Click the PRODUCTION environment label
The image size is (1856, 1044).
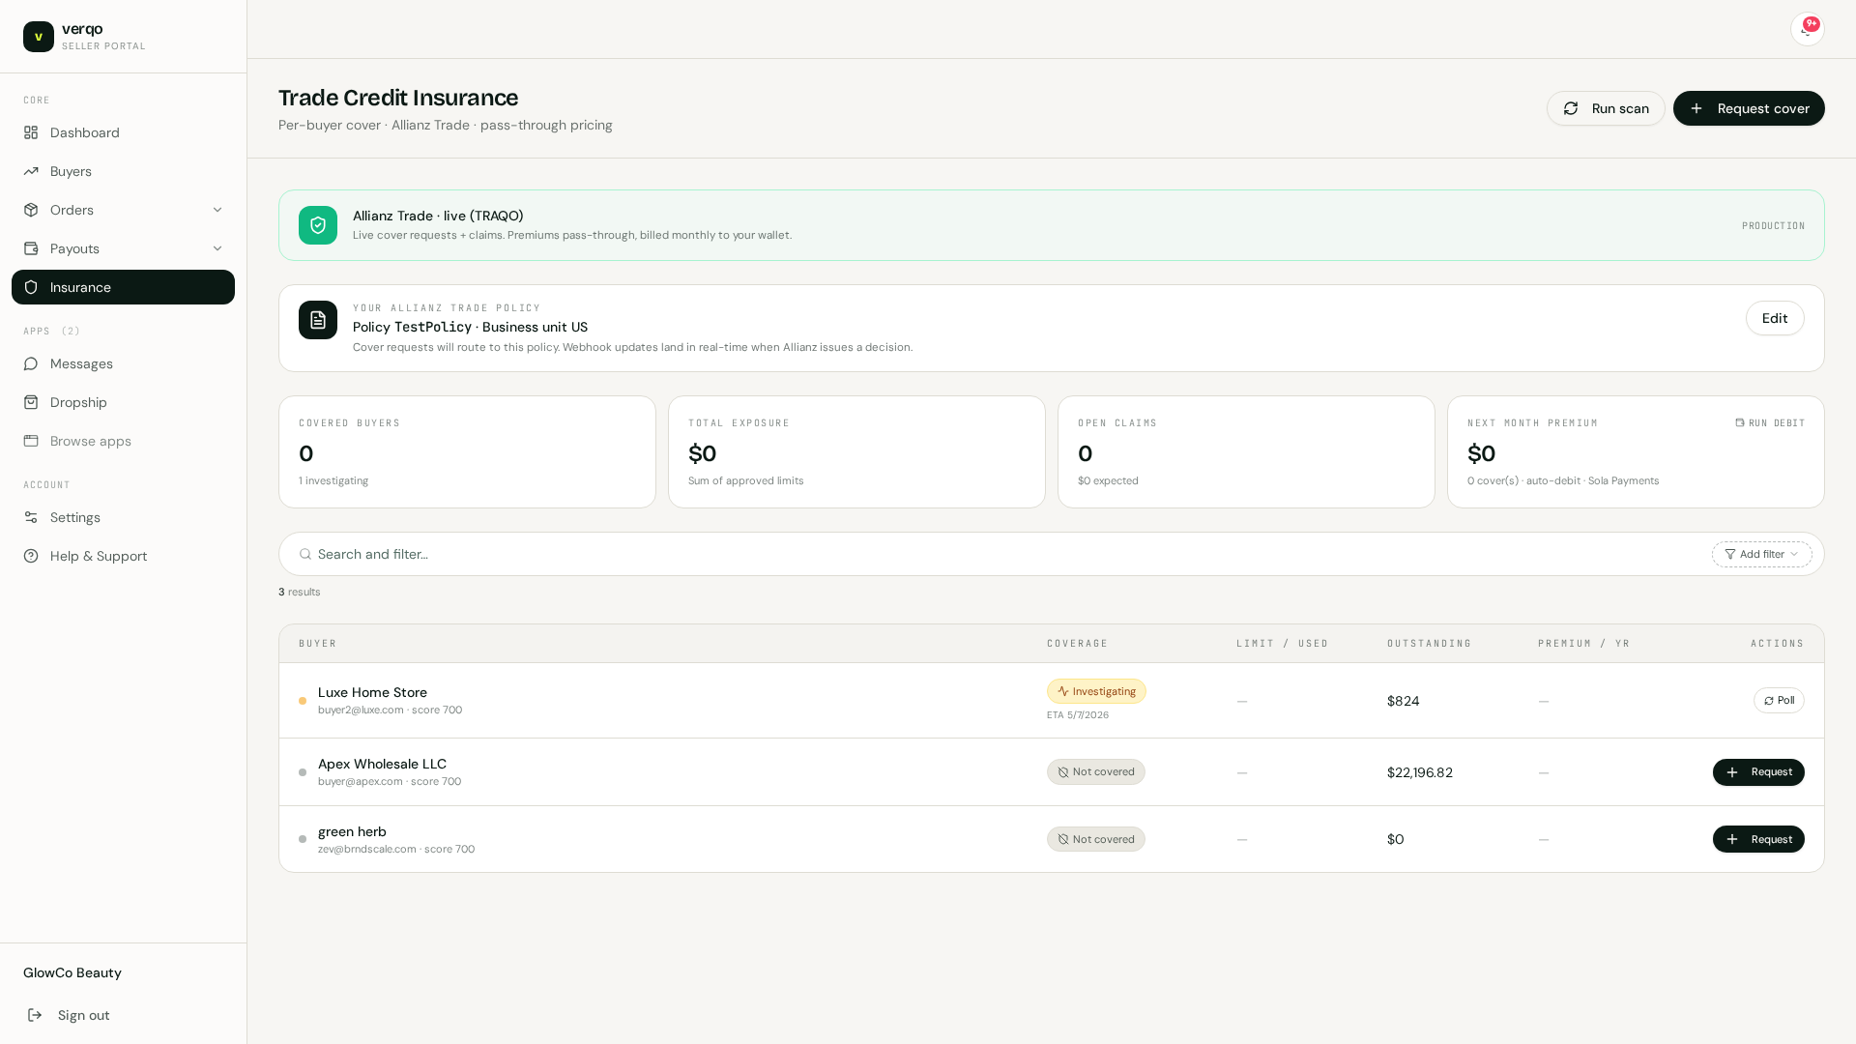[x=1773, y=226]
